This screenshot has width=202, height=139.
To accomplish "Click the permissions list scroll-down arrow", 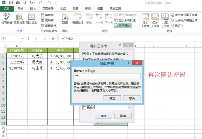I will (129, 108).
